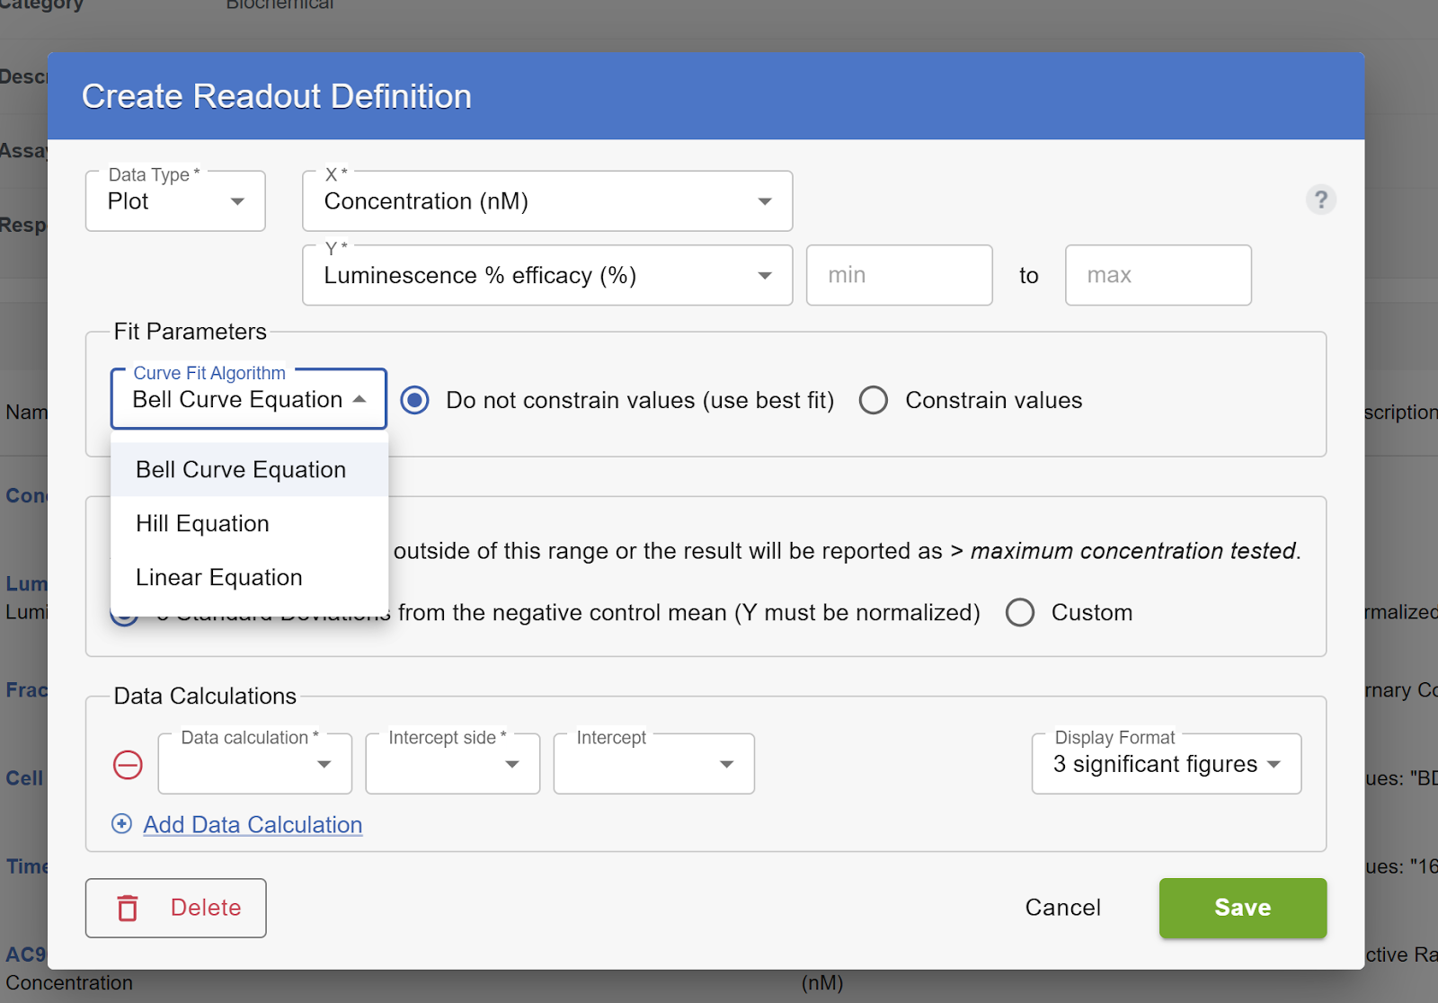
Task: Click the plus icon beside Add Data Calculation
Action: click(x=121, y=824)
